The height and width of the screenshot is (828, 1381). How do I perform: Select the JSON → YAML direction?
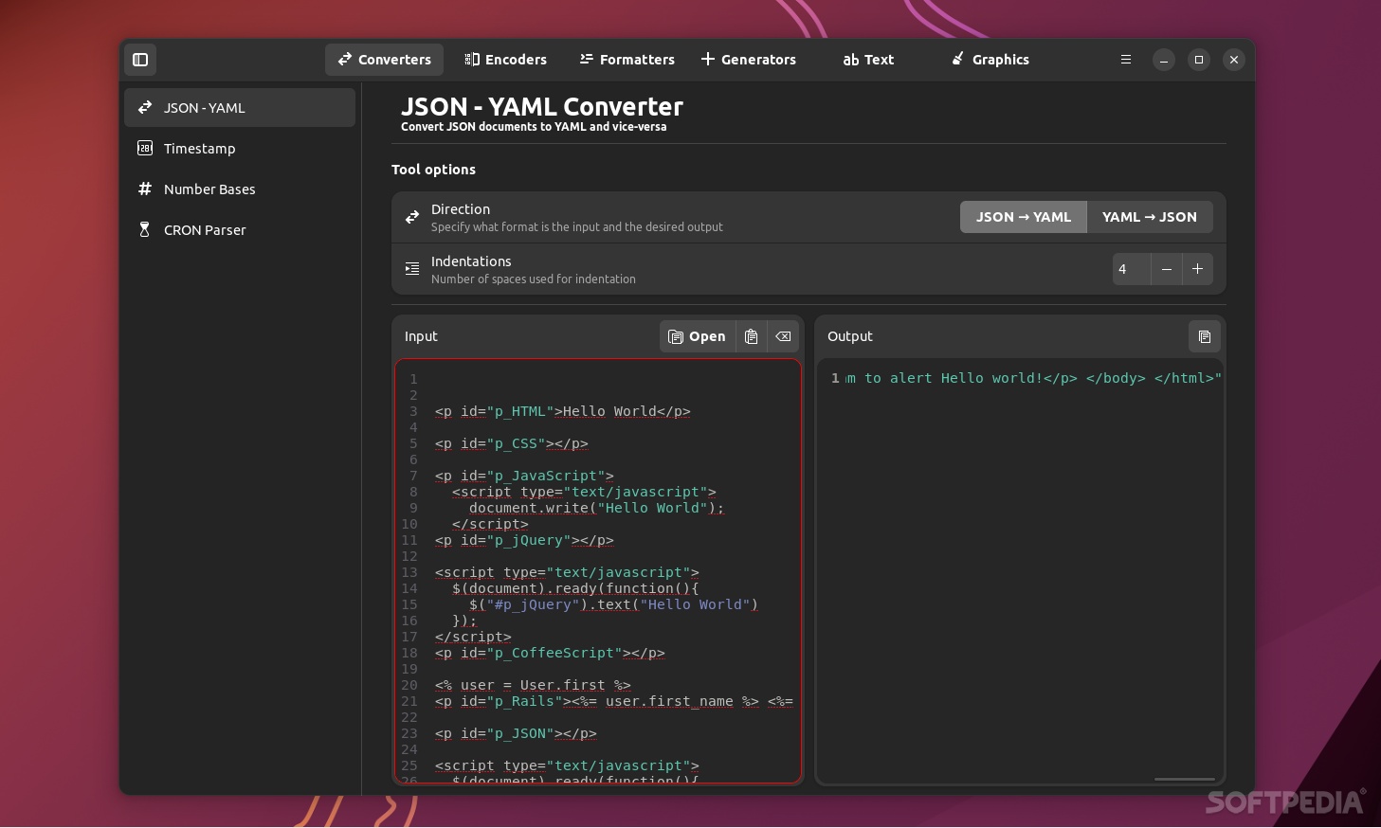point(1023,217)
